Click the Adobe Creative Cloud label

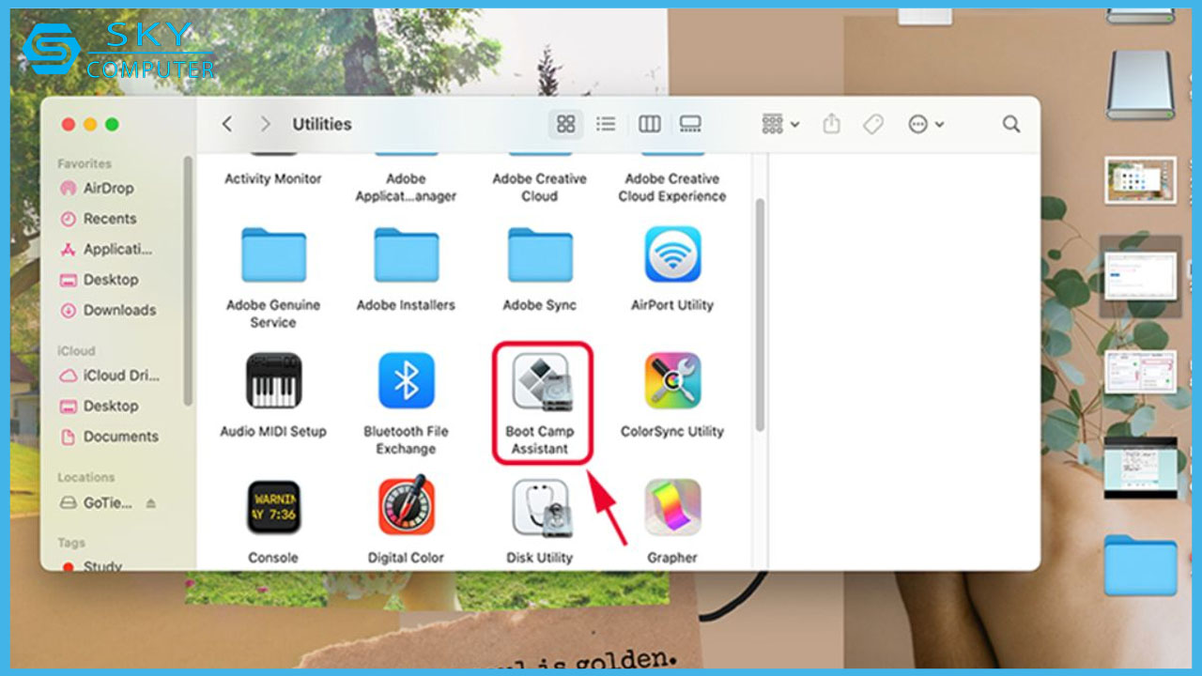coord(540,187)
